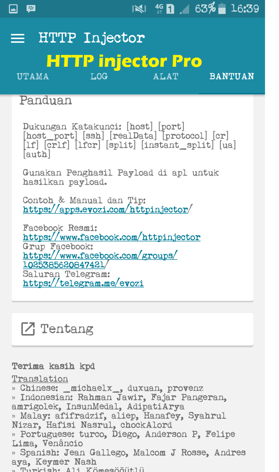Tap the 4G network indicator icon

159,9
